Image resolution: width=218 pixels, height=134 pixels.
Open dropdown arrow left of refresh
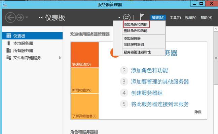point(119,17)
